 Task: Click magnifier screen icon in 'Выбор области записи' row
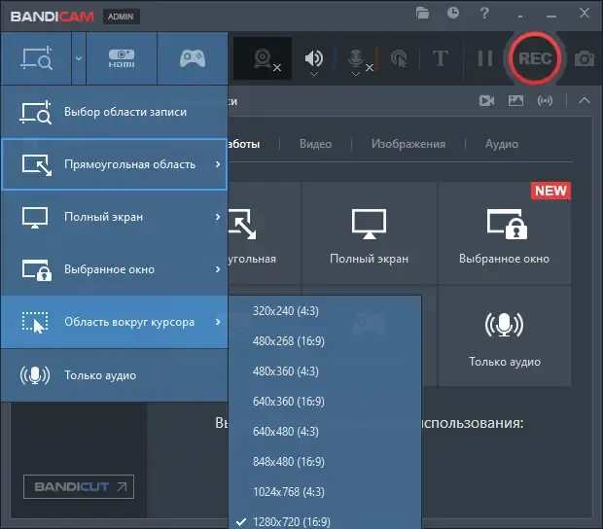(35, 112)
